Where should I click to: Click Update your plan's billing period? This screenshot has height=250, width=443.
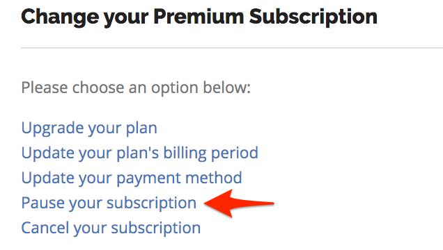140,153
